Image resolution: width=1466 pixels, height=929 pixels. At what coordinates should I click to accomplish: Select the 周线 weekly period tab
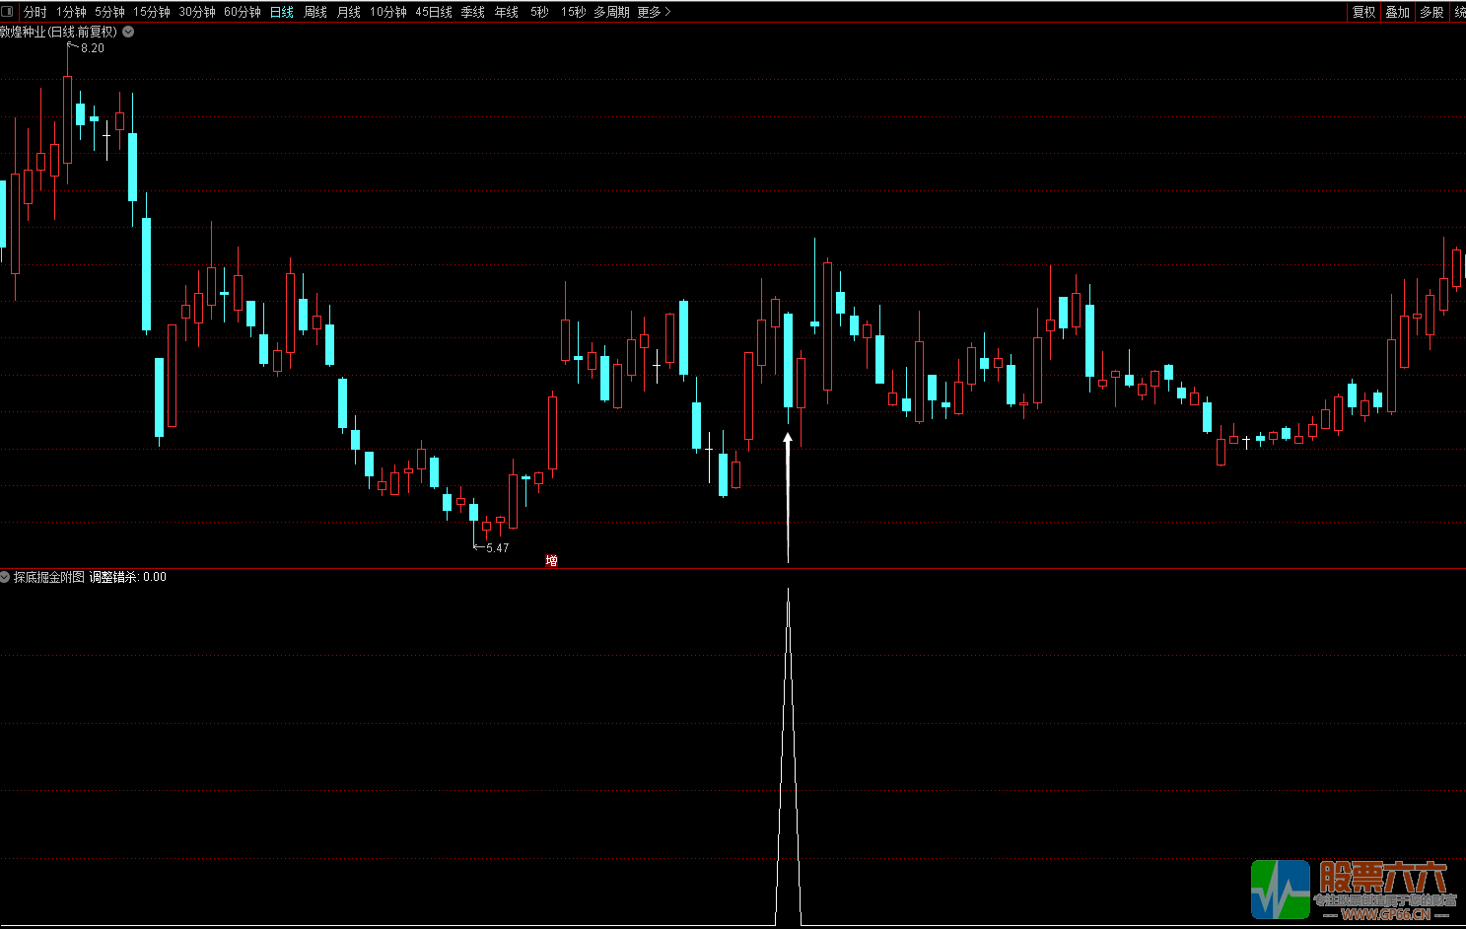click(x=314, y=12)
